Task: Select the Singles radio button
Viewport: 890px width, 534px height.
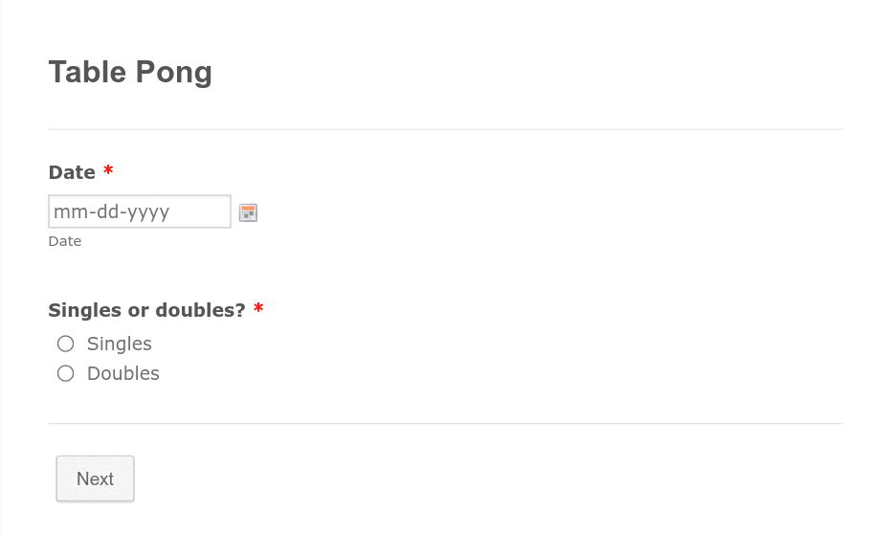Action: [x=66, y=344]
